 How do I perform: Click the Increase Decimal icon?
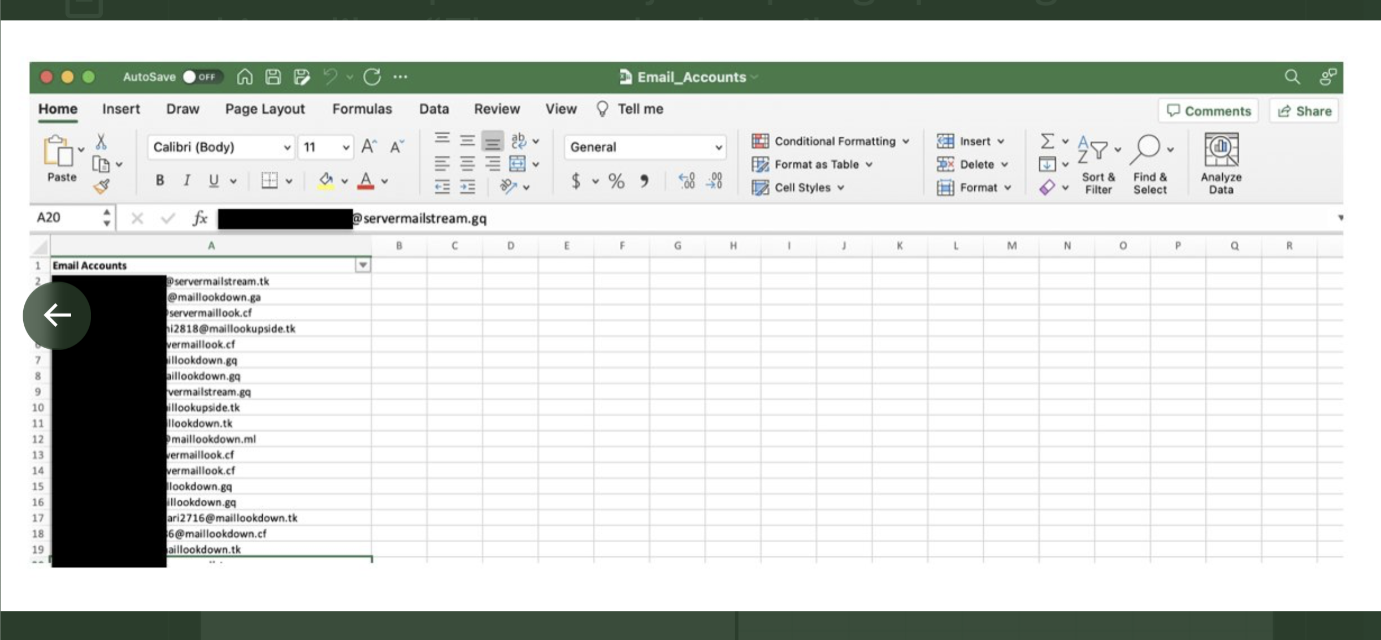point(687,181)
